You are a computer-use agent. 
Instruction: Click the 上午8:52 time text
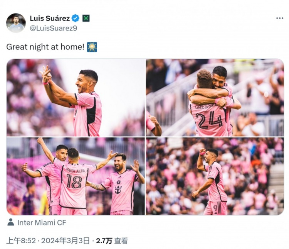point(21,241)
